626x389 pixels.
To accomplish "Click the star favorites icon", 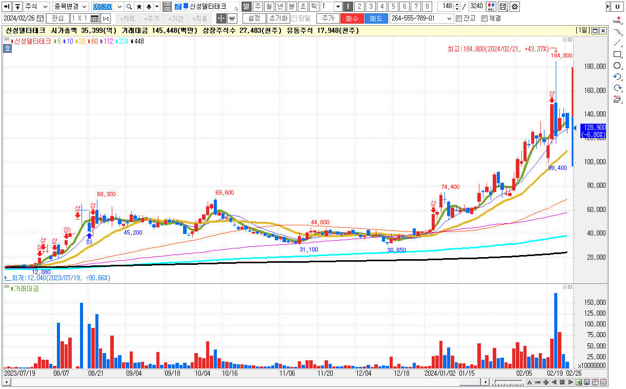I will [139, 7].
